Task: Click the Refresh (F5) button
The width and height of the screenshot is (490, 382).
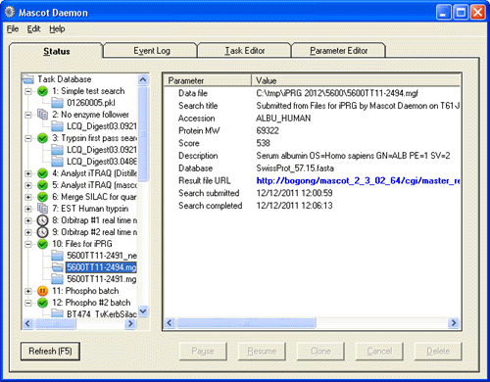Action: click(50, 352)
